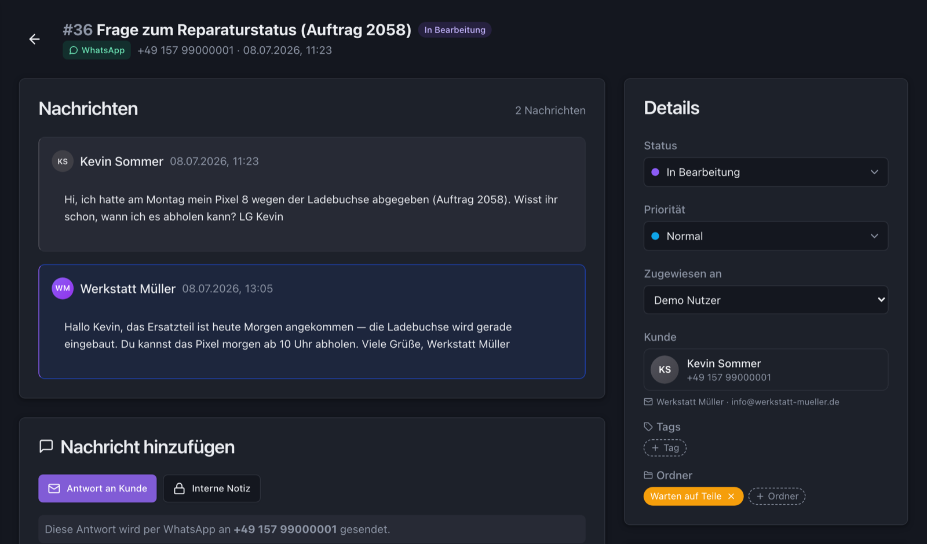Click the envelope icon beside Werkstatt Müller email
The image size is (927, 544).
click(x=648, y=402)
